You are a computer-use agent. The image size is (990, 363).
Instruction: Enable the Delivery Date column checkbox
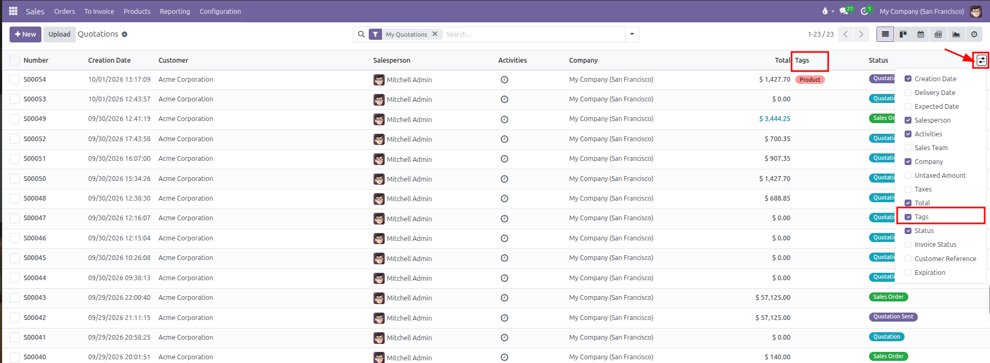908,92
